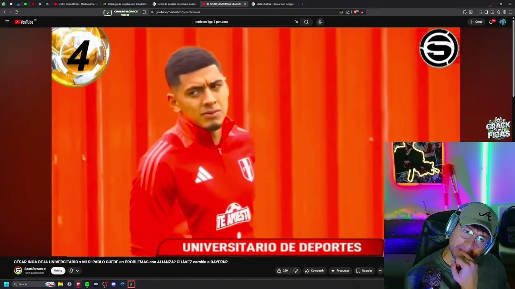Dislike the video with thumbs down
515x289 pixels.
[295, 271]
